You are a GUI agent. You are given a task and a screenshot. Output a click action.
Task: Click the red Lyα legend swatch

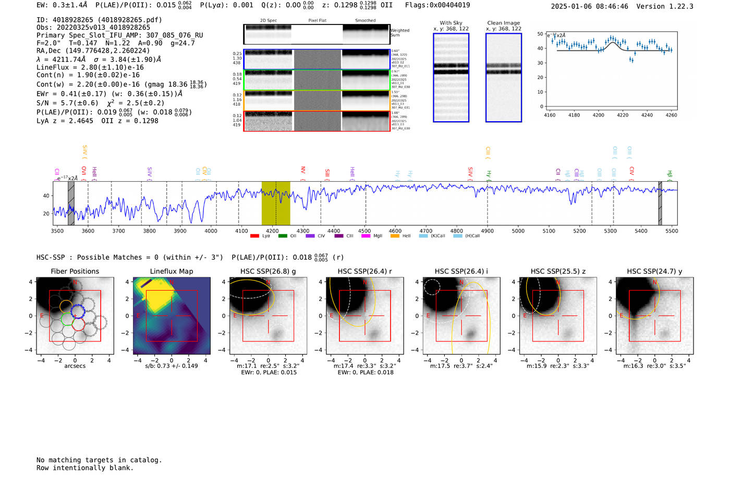click(x=254, y=236)
